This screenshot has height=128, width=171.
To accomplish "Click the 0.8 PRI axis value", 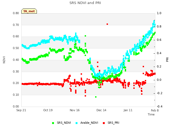I will [x=159, y=27].
